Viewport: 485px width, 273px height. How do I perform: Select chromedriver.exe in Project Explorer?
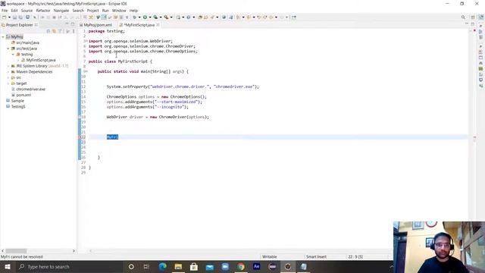pos(30,89)
